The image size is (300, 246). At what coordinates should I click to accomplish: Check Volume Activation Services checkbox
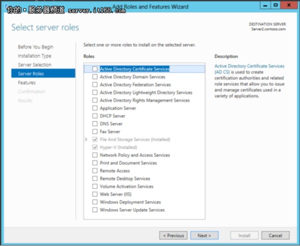94,186
